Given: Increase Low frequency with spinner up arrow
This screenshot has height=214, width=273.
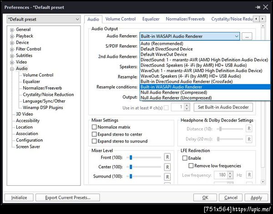Looking at the screenshot, I should tap(230, 173).
